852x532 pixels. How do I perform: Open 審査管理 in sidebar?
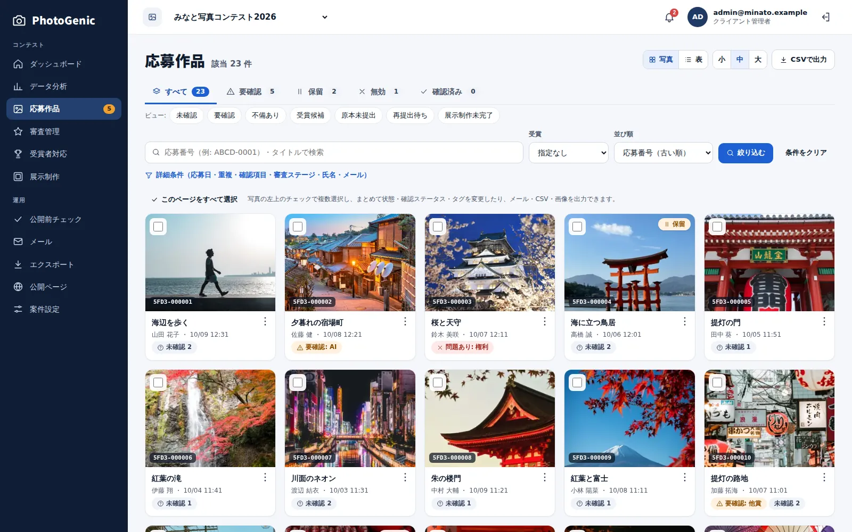(x=64, y=131)
